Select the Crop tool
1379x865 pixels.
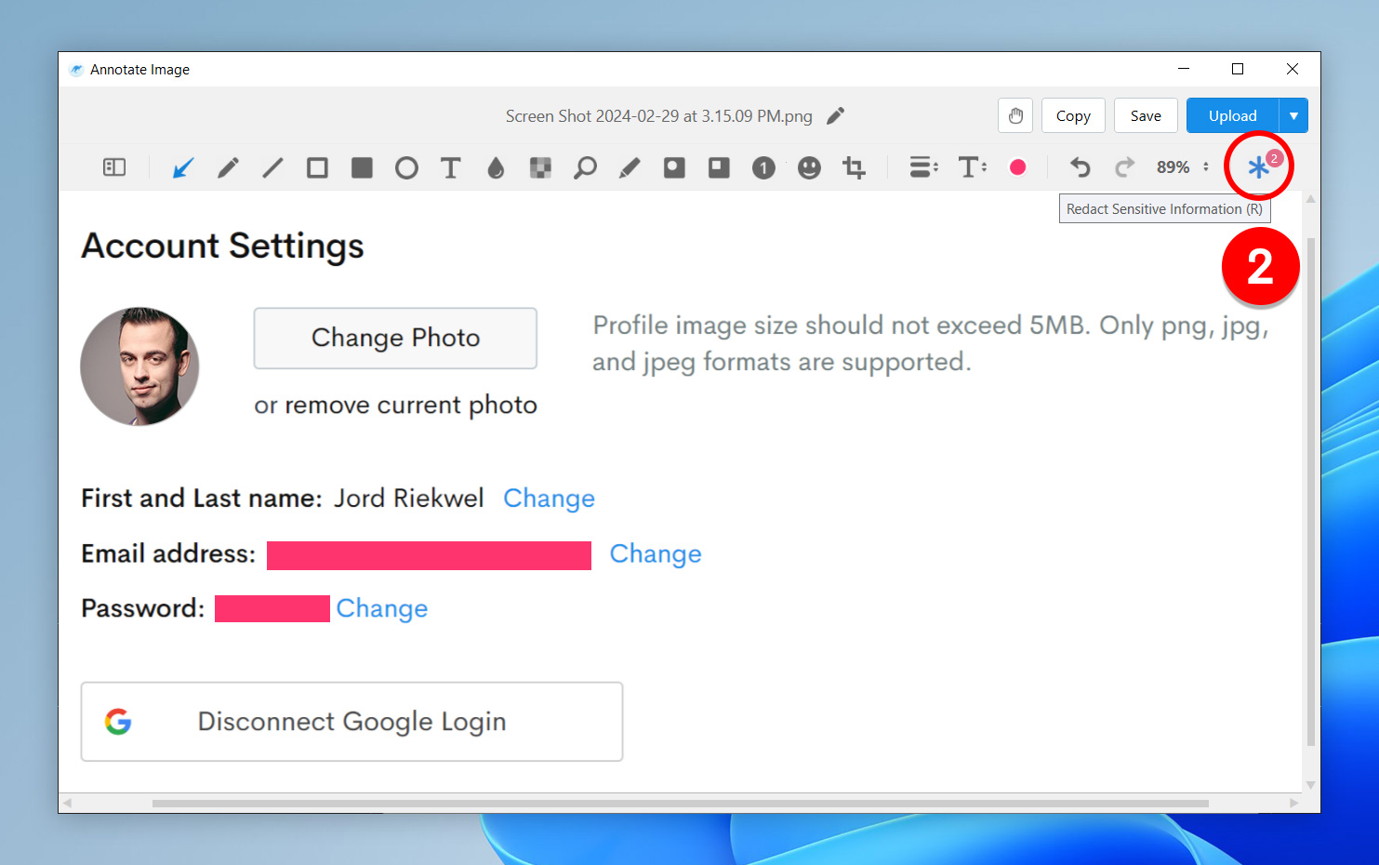tap(854, 167)
